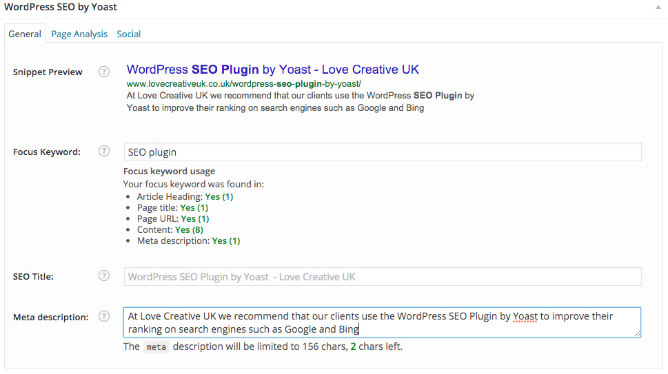This screenshot has width=668, height=374.
Task: Collapse the WordPress SEO by Yoast panel
Action: click(x=658, y=7)
